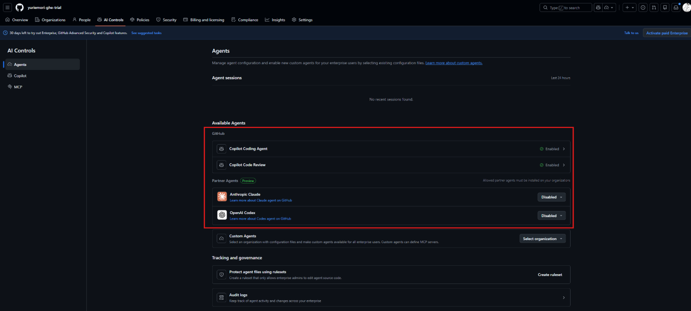Switch to the Security tab
Image resolution: width=691 pixels, height=311 pixels.
pos(166,20)
